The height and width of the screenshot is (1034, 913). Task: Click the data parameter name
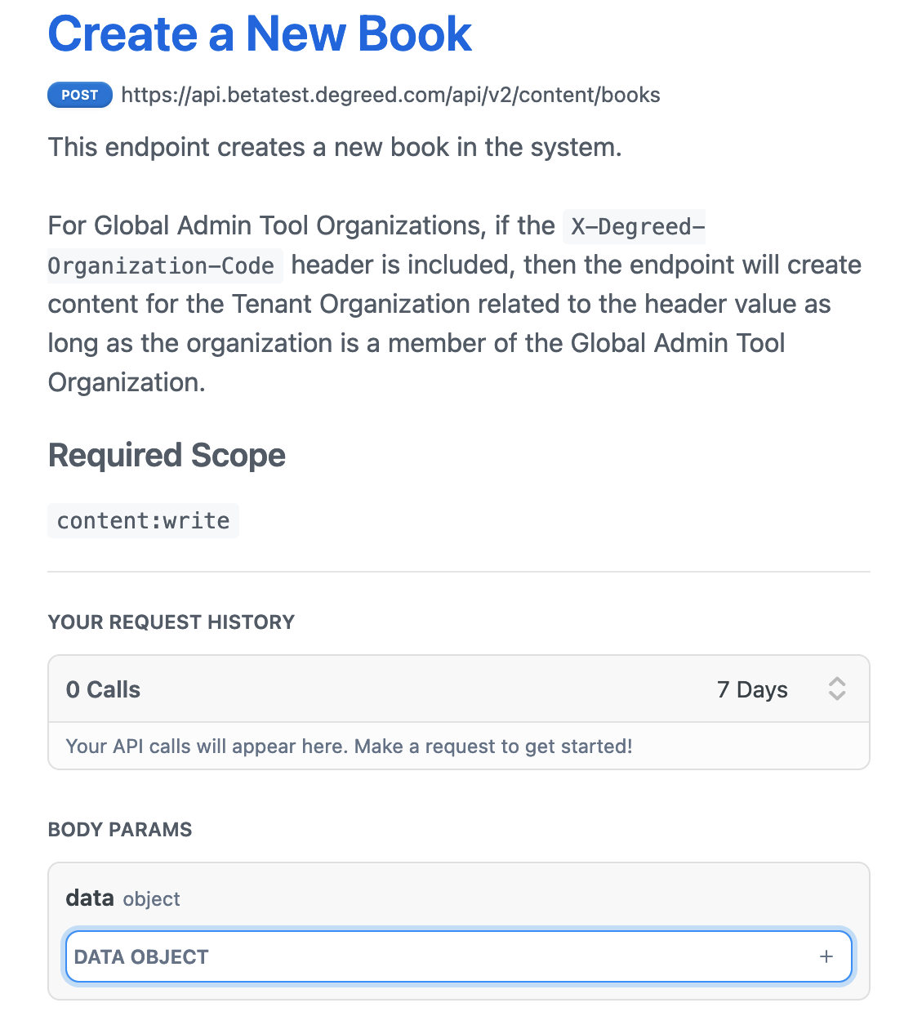click(90, 898)
